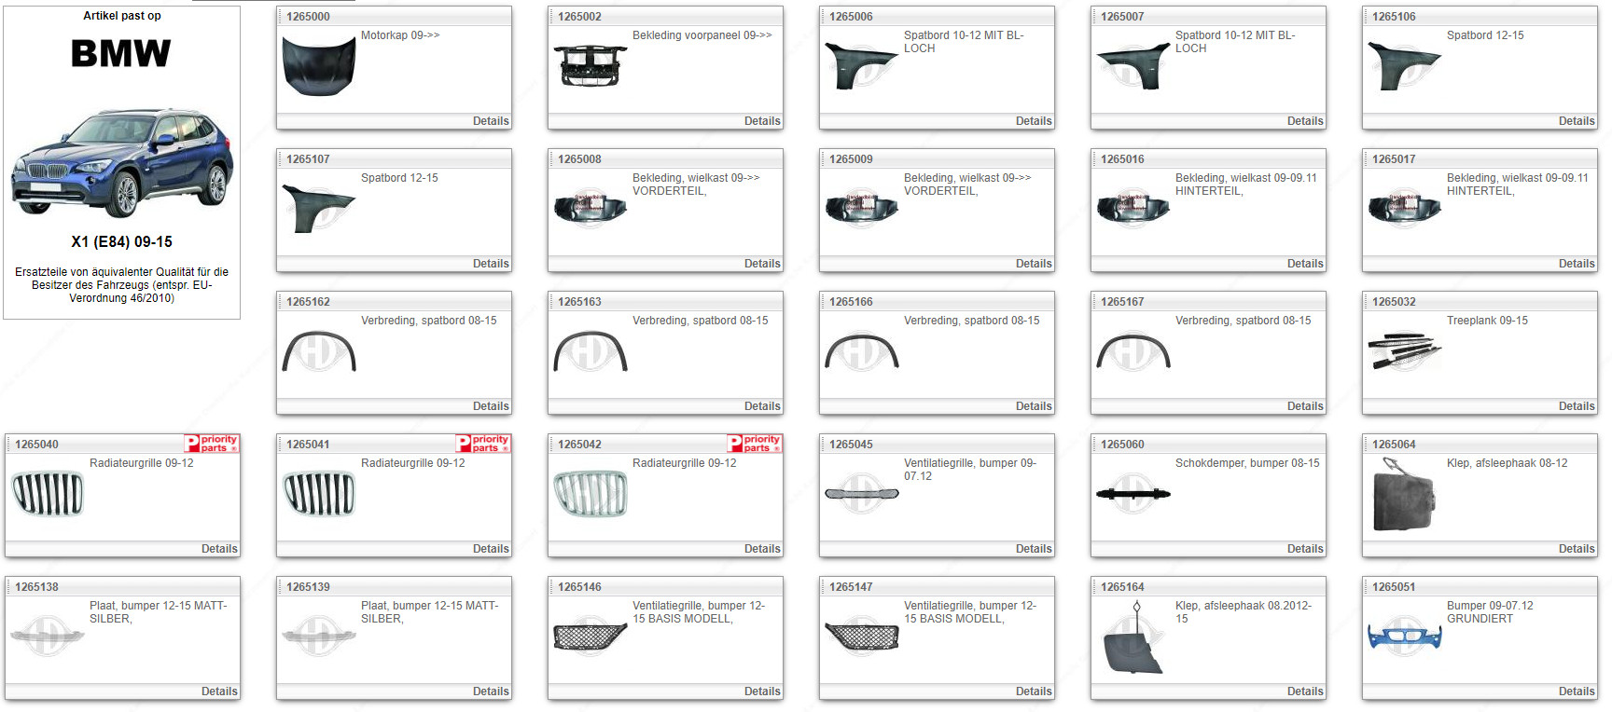Open Details for item 1265162
1612x712 pixels.
pos(491,406)
